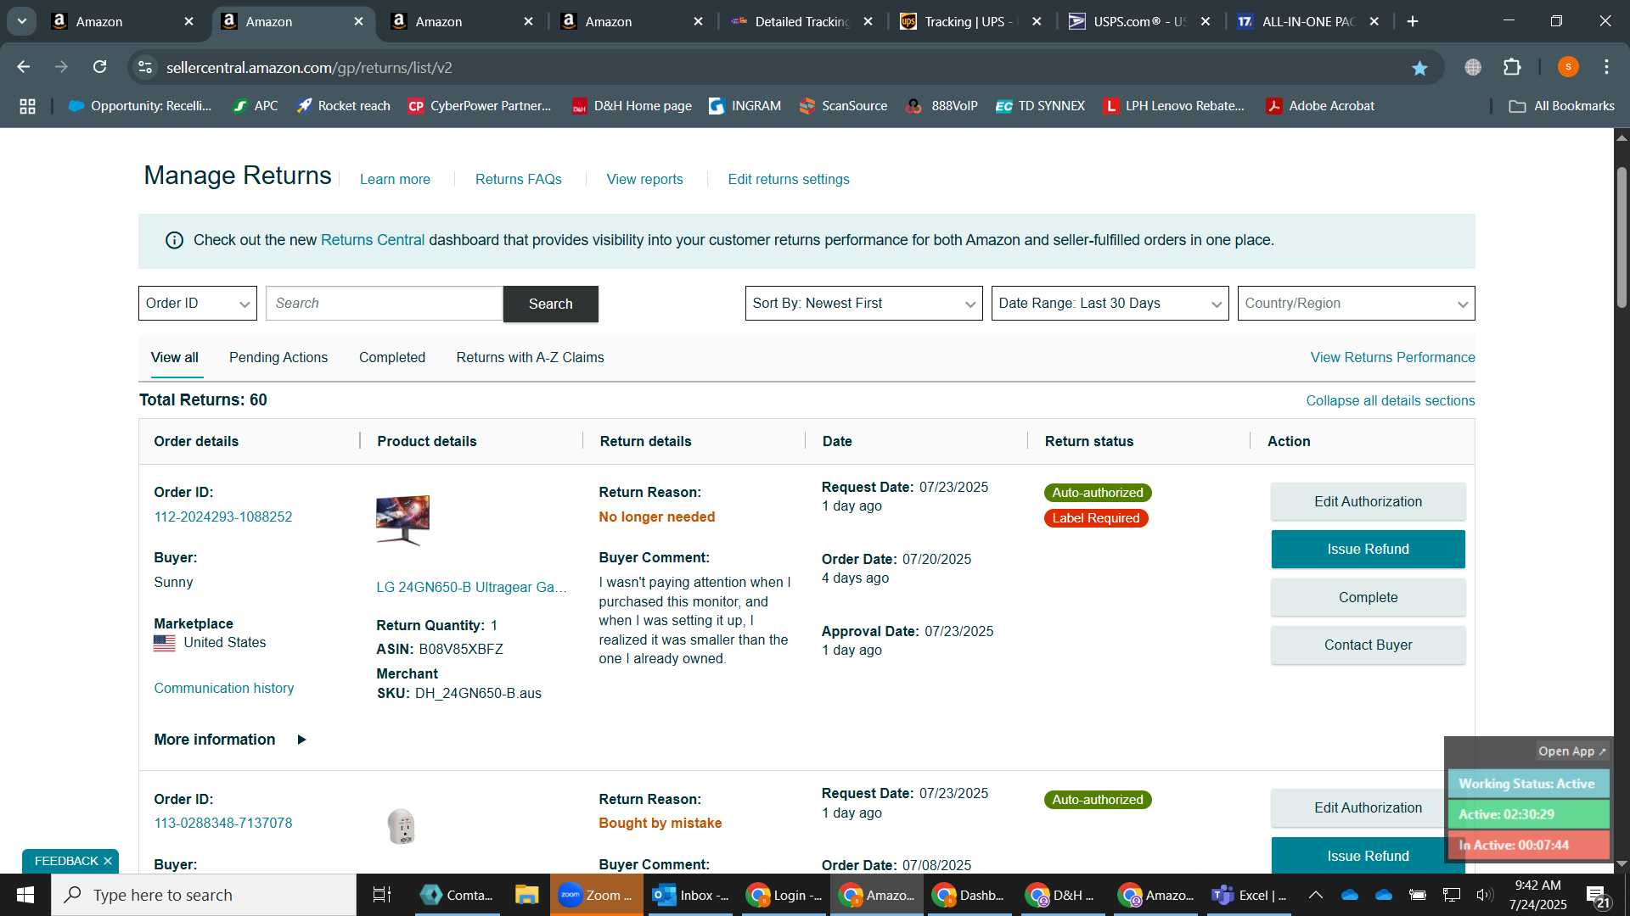Open LG 24GN650-B Ultragear product link
Image resolution: width=1630 pixels, height=916 pixels.
point(471,587)
